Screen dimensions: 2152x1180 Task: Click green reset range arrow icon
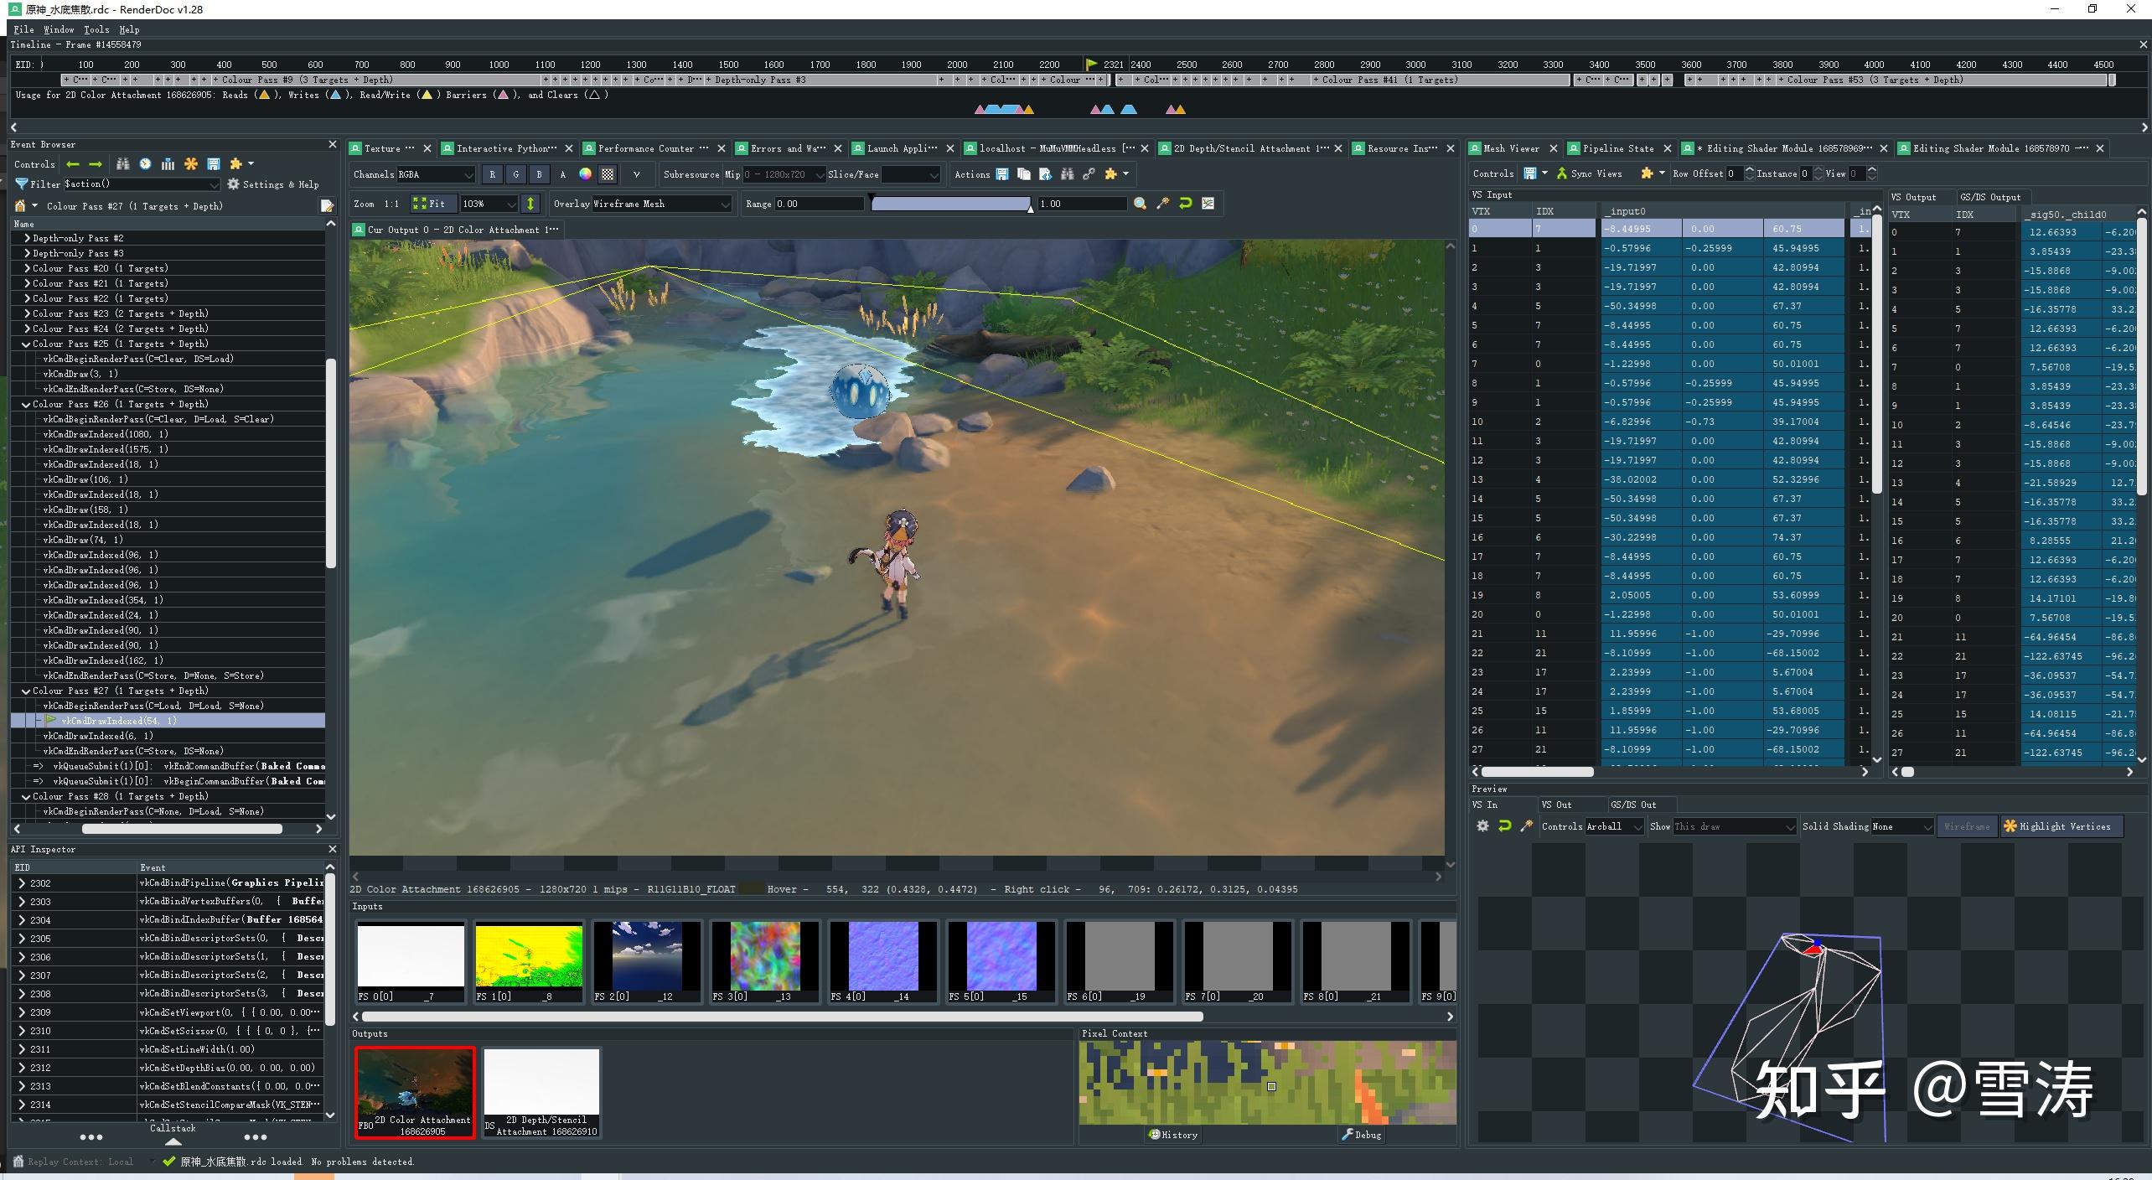tap(1185, 204)
